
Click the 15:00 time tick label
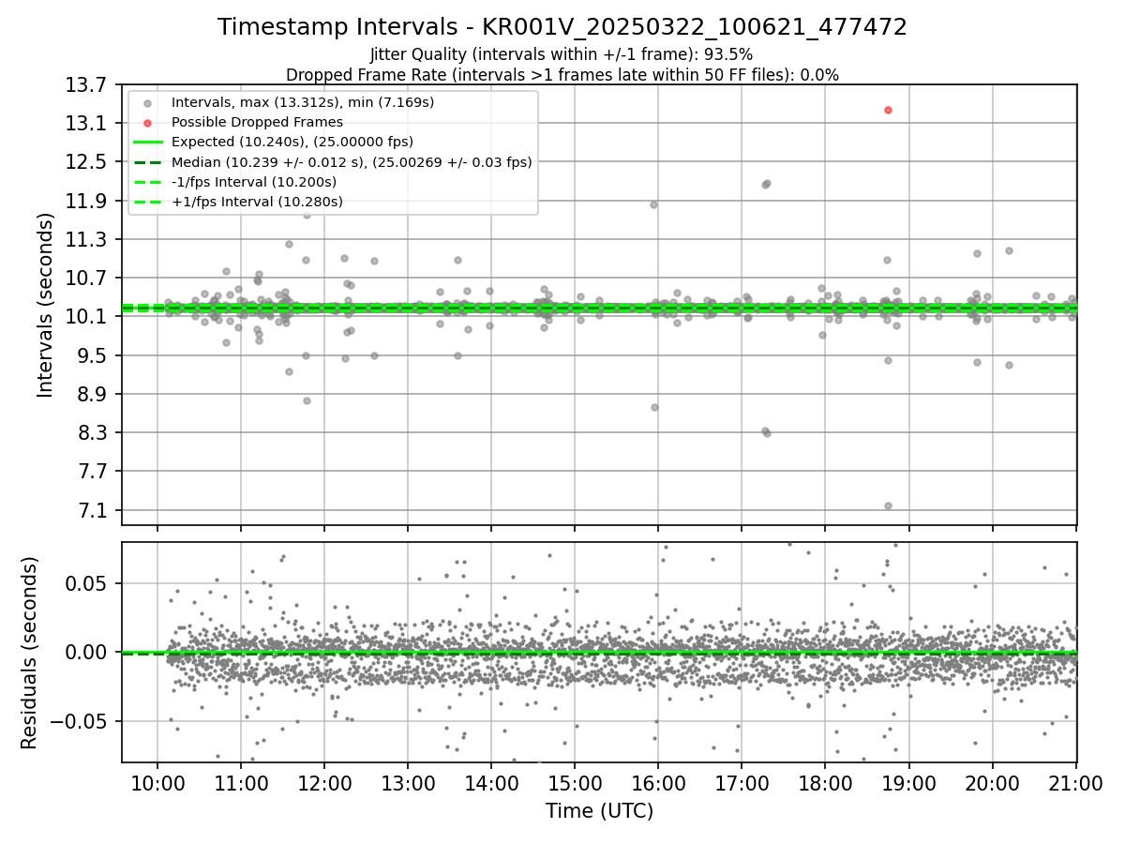coord(575,784)
